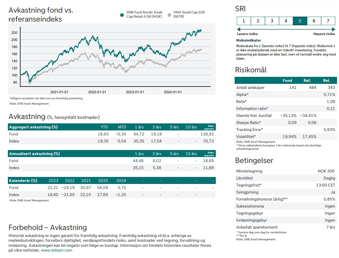Screen dimensions: 339x258
Task: Select SRI risk level 5 box
Action: coord(300,21)
